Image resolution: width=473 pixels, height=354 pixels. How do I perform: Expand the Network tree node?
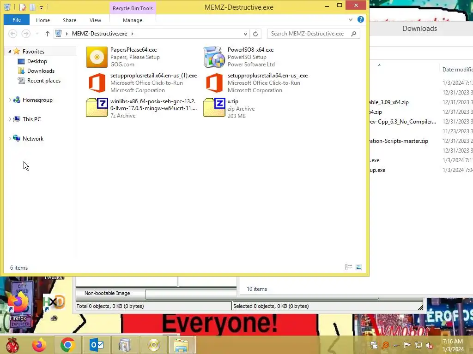pos(10,138)
